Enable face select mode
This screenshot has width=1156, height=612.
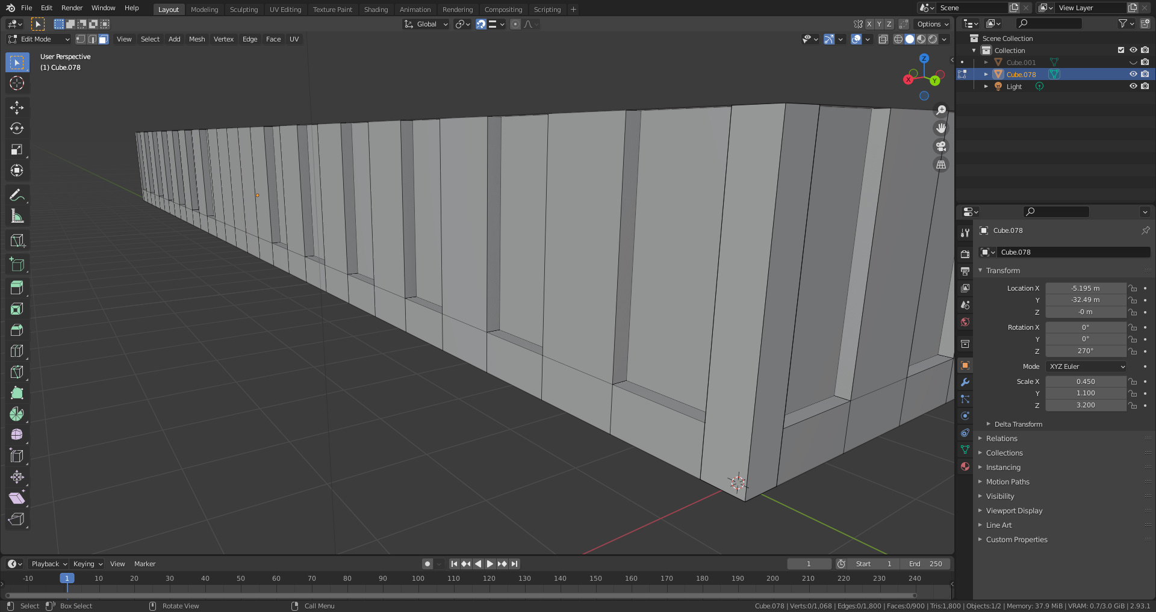(x=104, y=39)
